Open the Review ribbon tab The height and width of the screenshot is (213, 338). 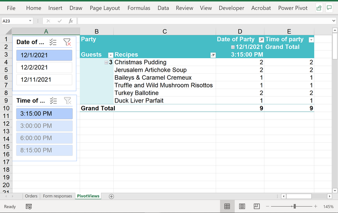point(184,8)
